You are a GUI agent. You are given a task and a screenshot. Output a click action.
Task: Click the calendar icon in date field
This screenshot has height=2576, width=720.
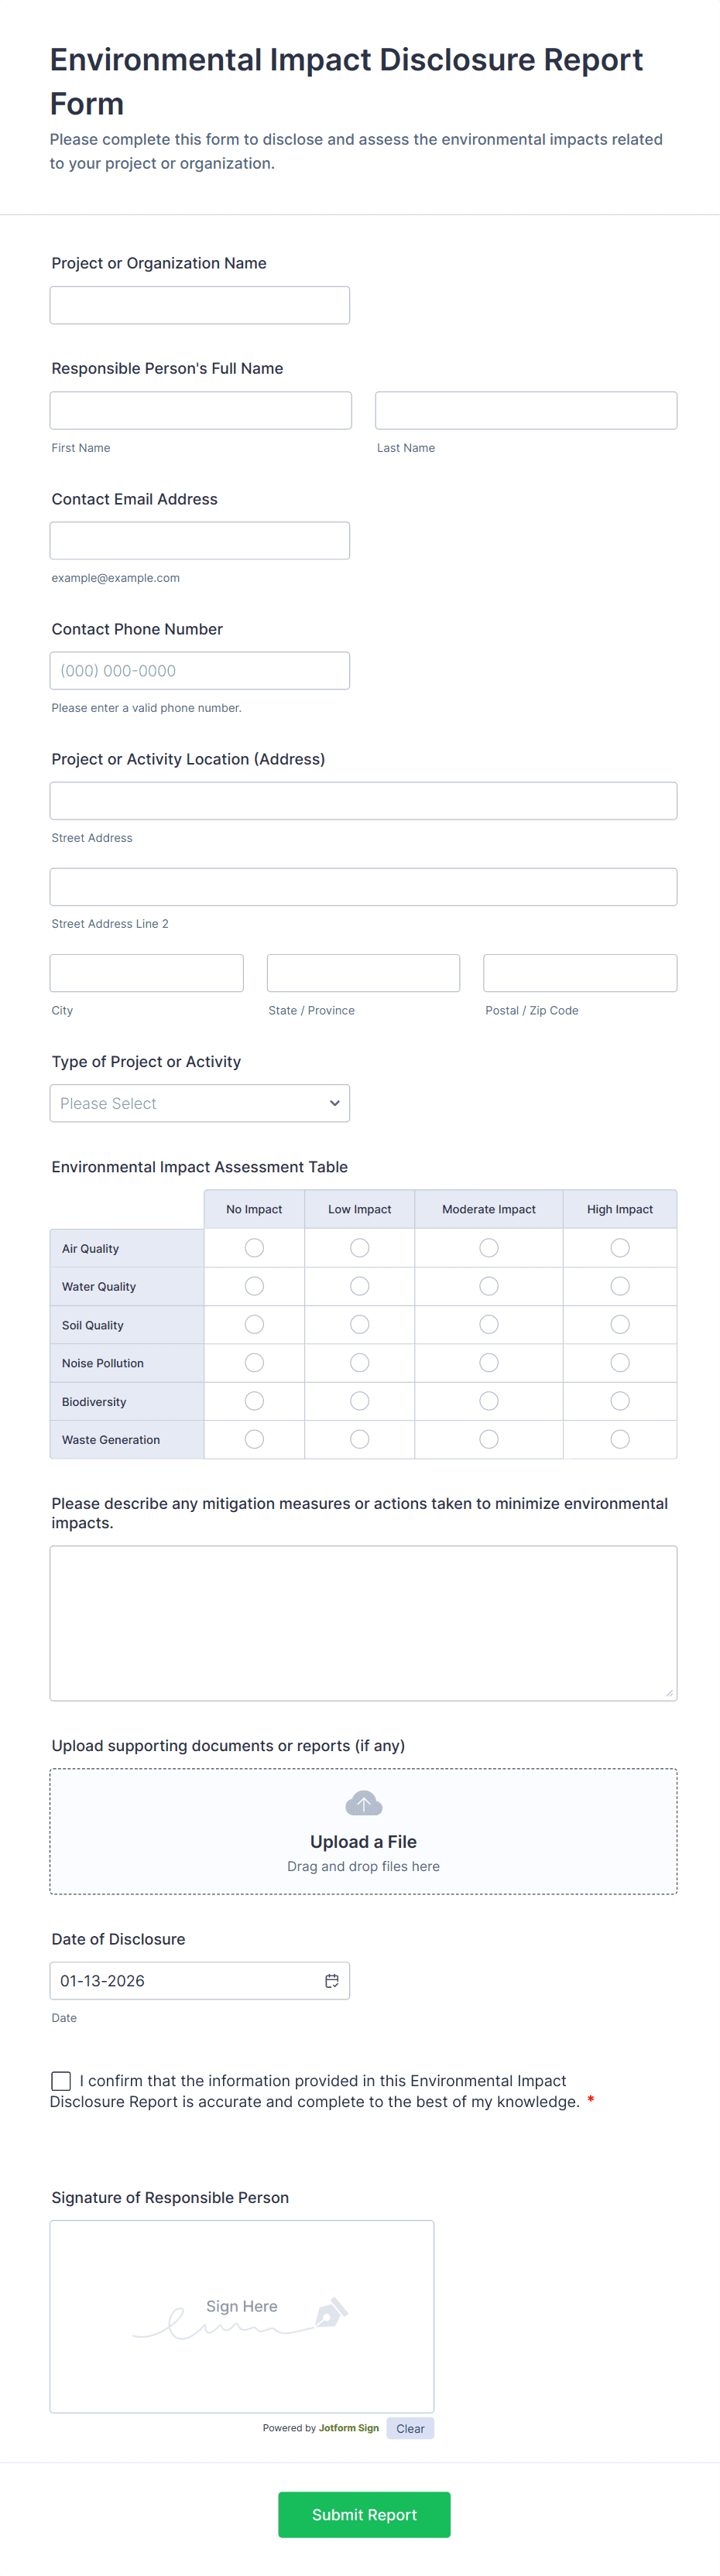pos(332,1980)
